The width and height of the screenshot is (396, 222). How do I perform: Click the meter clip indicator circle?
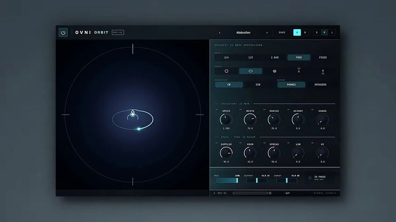[x=270, y=193]
